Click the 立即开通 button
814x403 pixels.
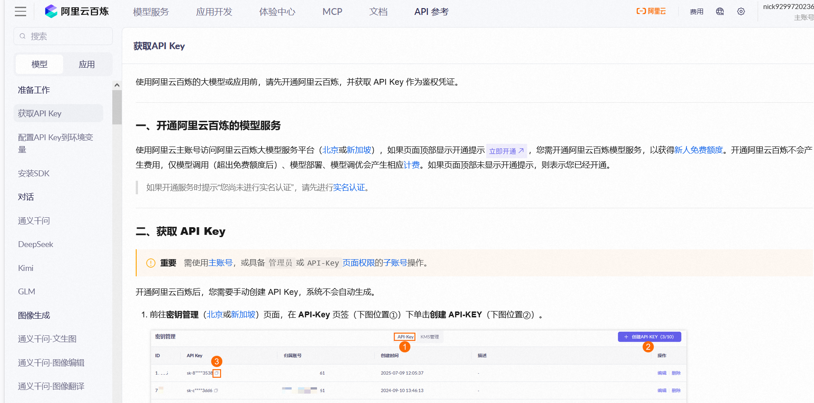coord(506,151)
